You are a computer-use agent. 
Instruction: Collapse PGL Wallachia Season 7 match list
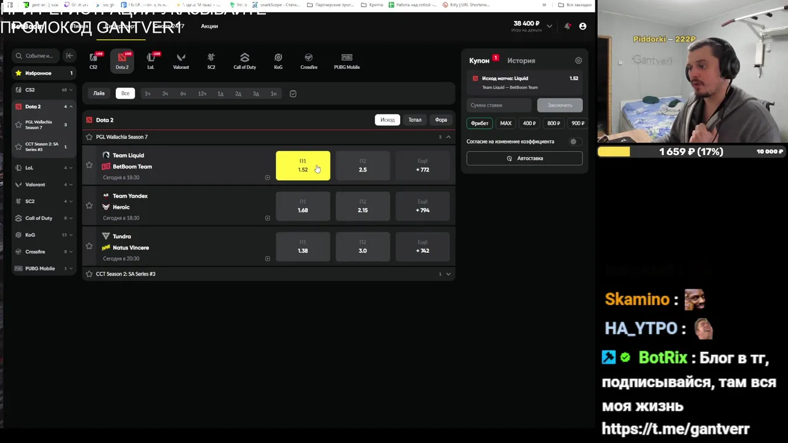point(448,137)
